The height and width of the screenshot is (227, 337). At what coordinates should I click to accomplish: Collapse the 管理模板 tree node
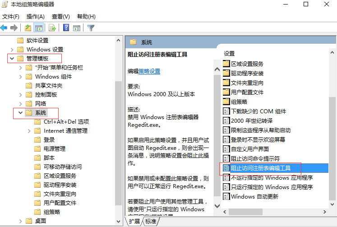(12, 59)
